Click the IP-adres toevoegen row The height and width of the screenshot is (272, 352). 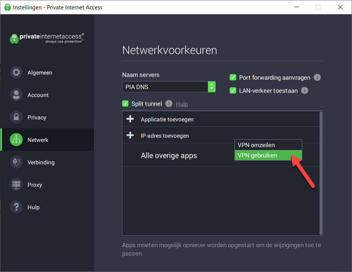[221, 135]
